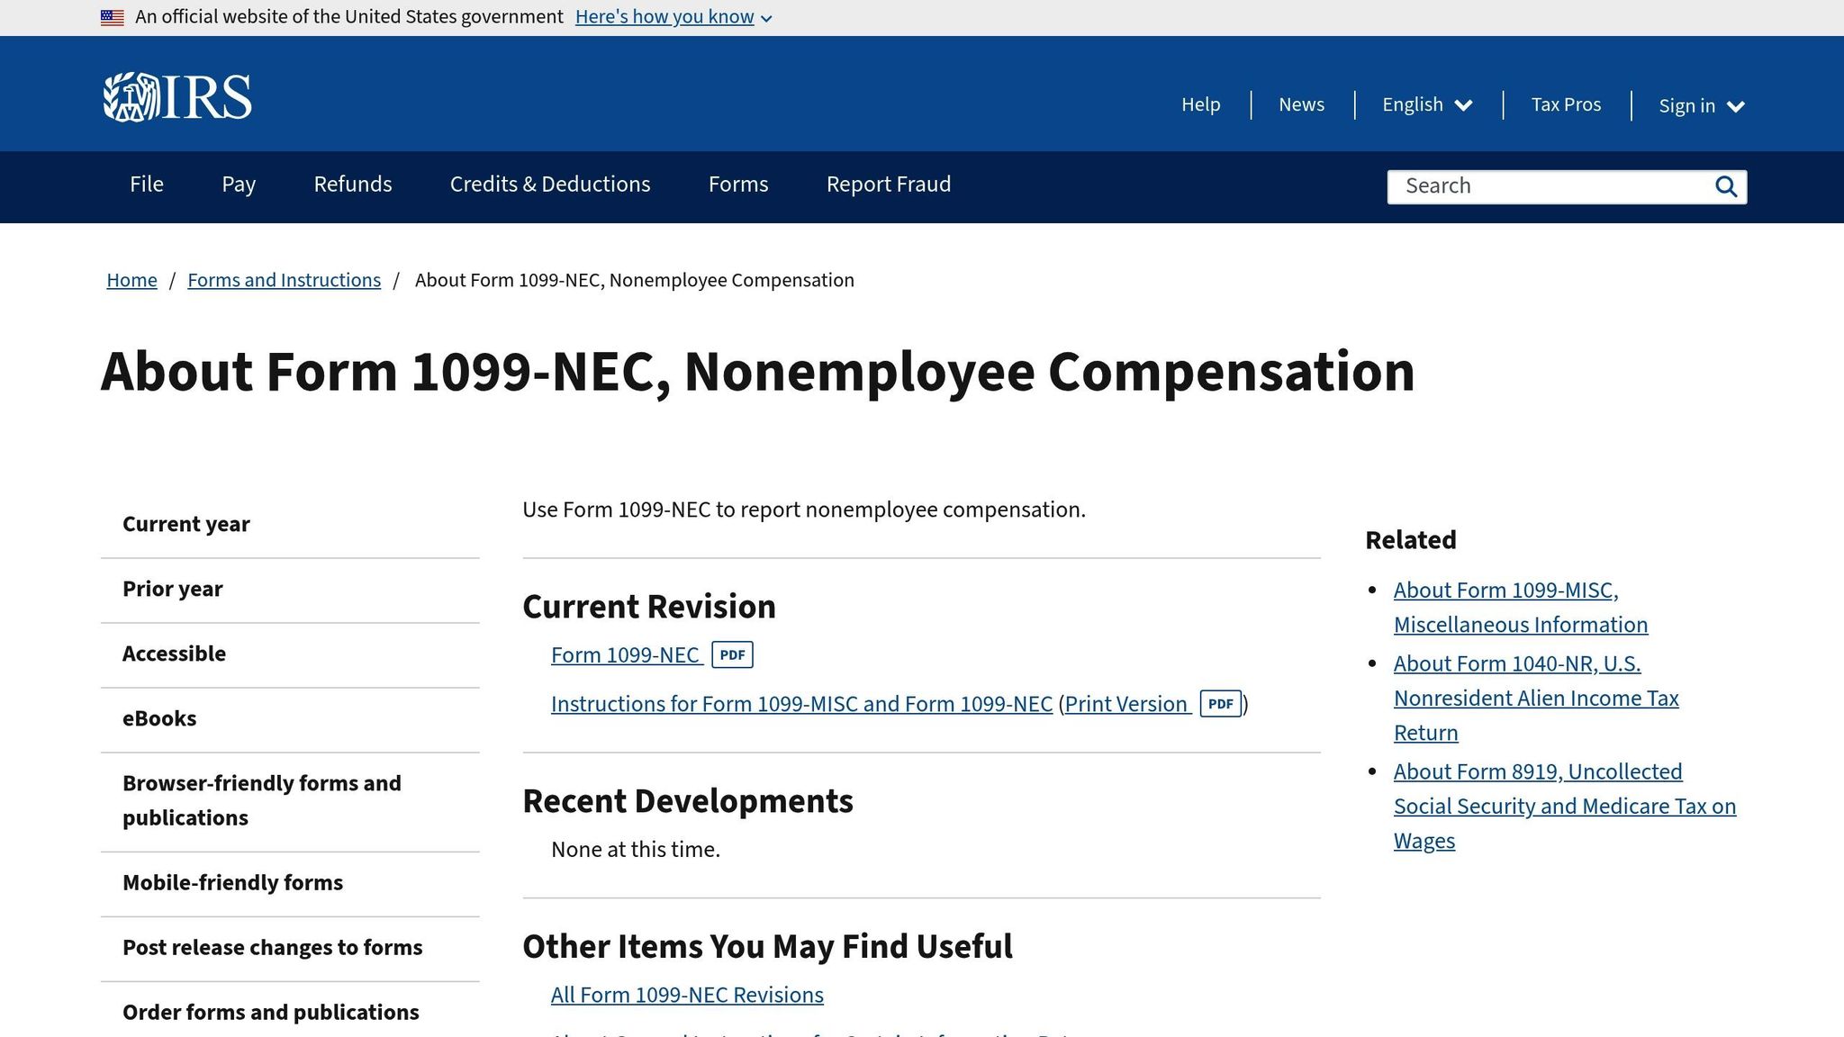
Task: Open the Refunds menu
Action: click(x=353, y=185)
